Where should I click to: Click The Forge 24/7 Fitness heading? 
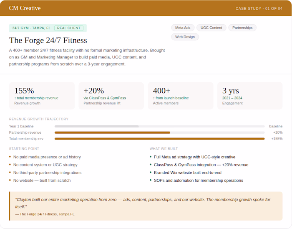tap(48, 40)
